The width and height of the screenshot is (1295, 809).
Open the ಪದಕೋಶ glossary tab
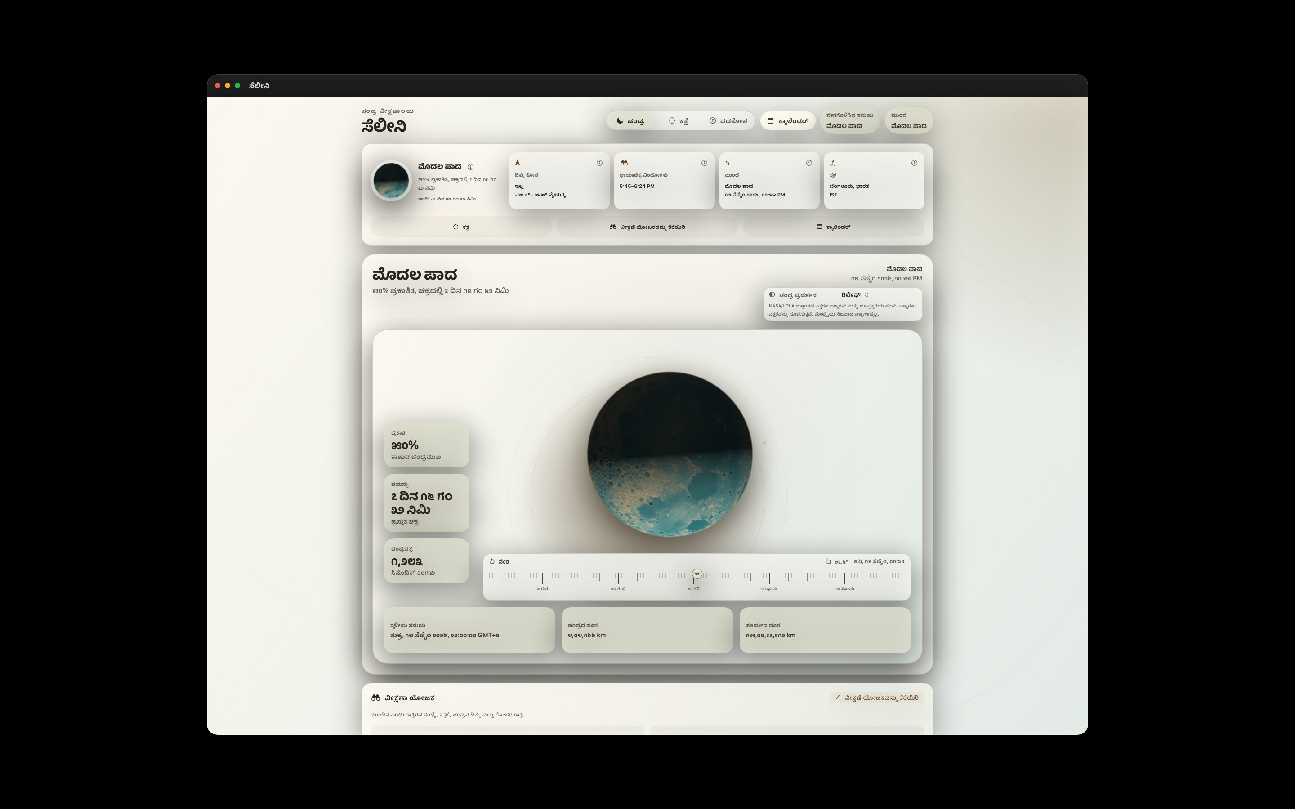728,121
